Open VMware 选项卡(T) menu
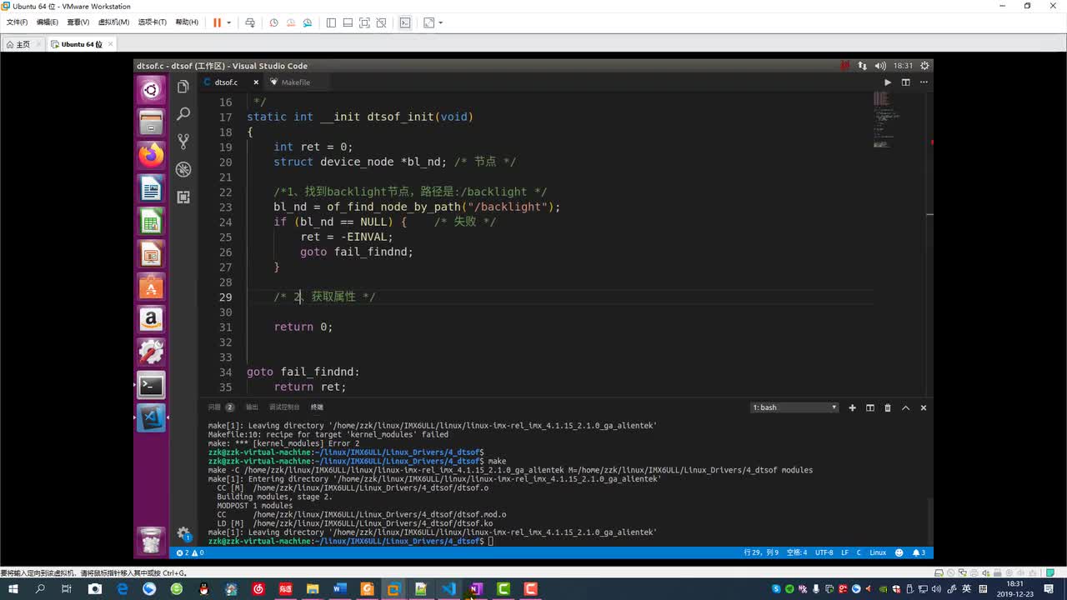This screenshot has height=600, width=1067. click(x=152, y=22)
